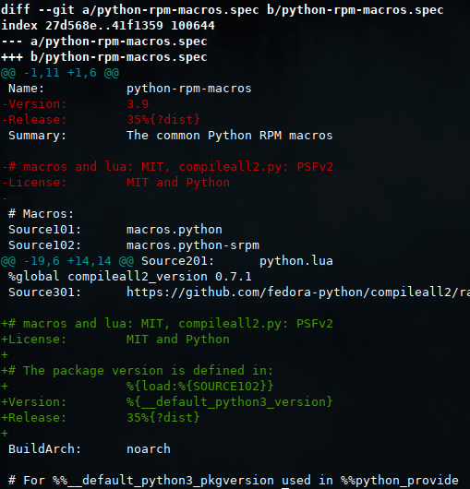470x489 pixels.
Task: Click the added comment about package version
Action: pos(138,371)
